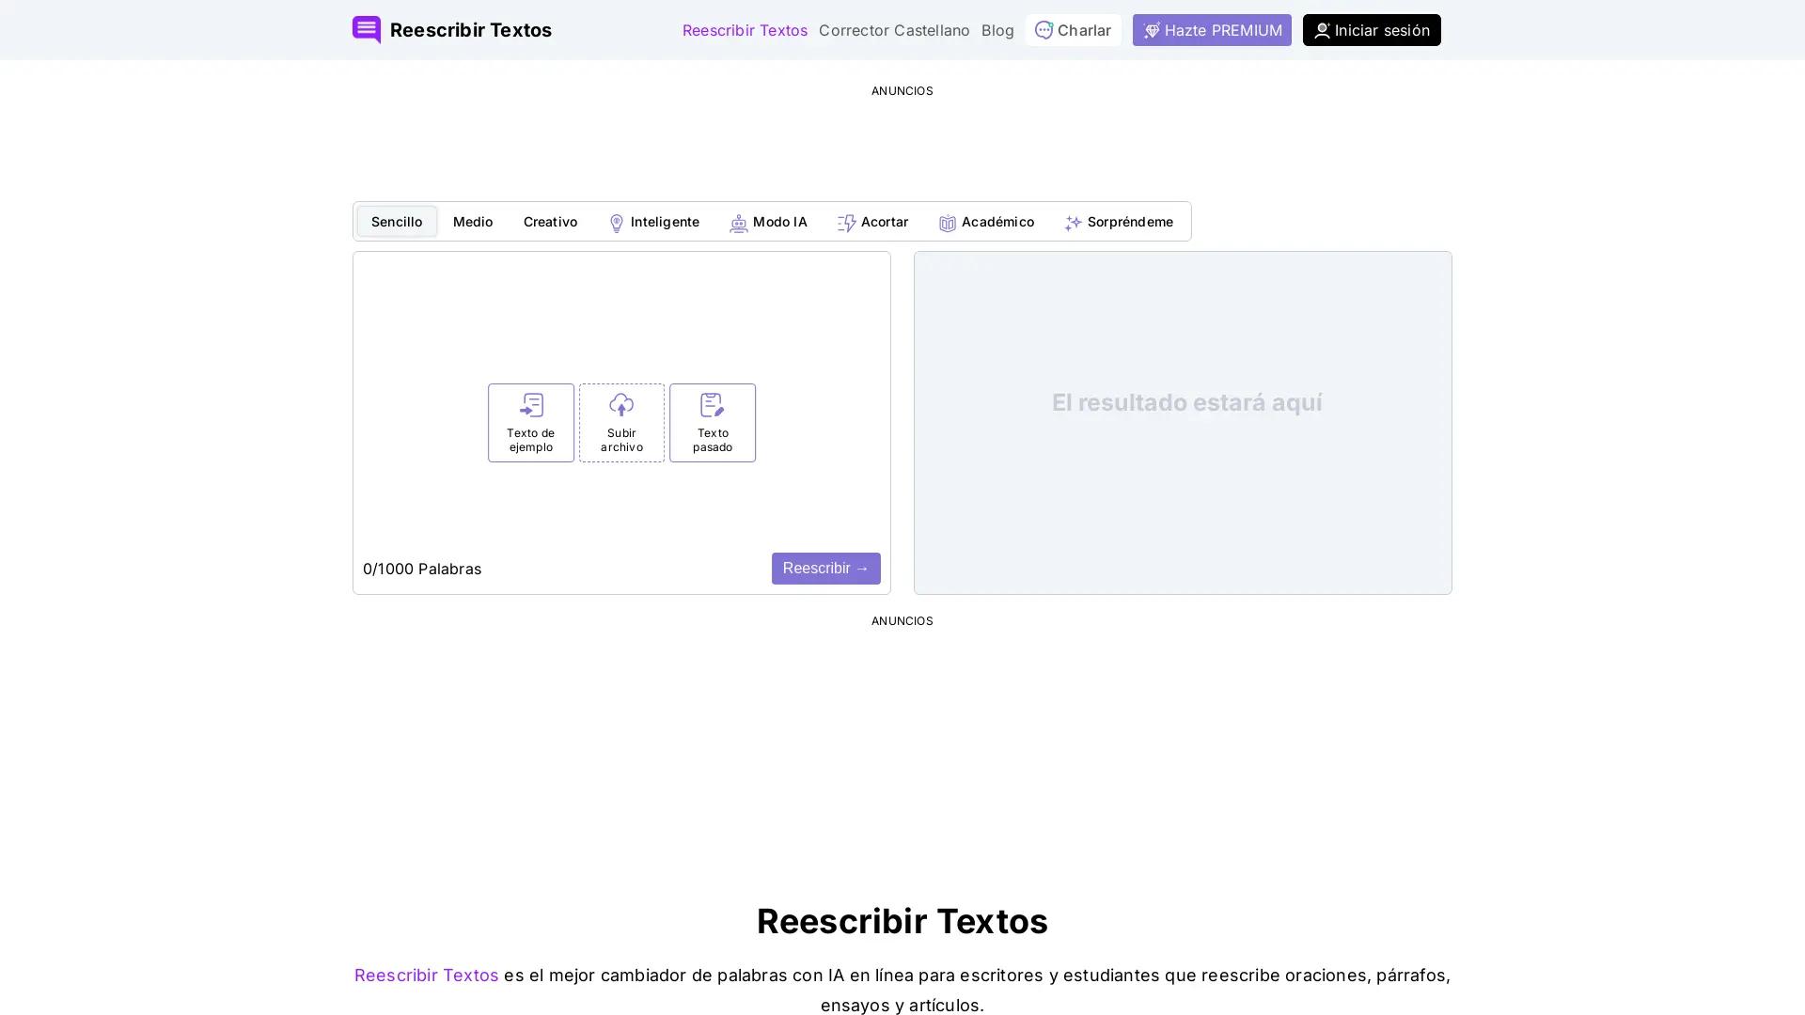Click the user icon next to Iniciar sesión
The width and height of the screenshot is (1805, 1015).
(x=1323, y=29)
